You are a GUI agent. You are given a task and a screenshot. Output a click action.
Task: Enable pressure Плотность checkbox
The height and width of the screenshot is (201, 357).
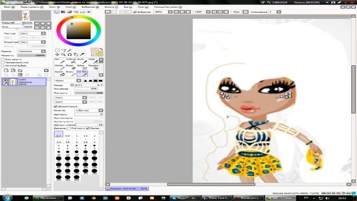[69, 128]
